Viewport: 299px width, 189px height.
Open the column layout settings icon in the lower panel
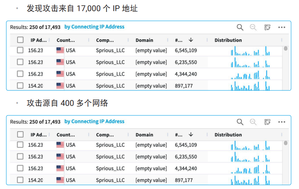[267, 122]
